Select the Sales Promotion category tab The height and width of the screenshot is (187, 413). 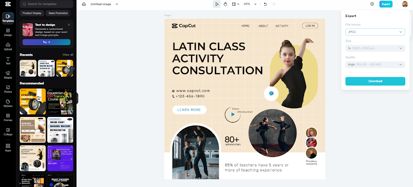(x=58, y=13)
